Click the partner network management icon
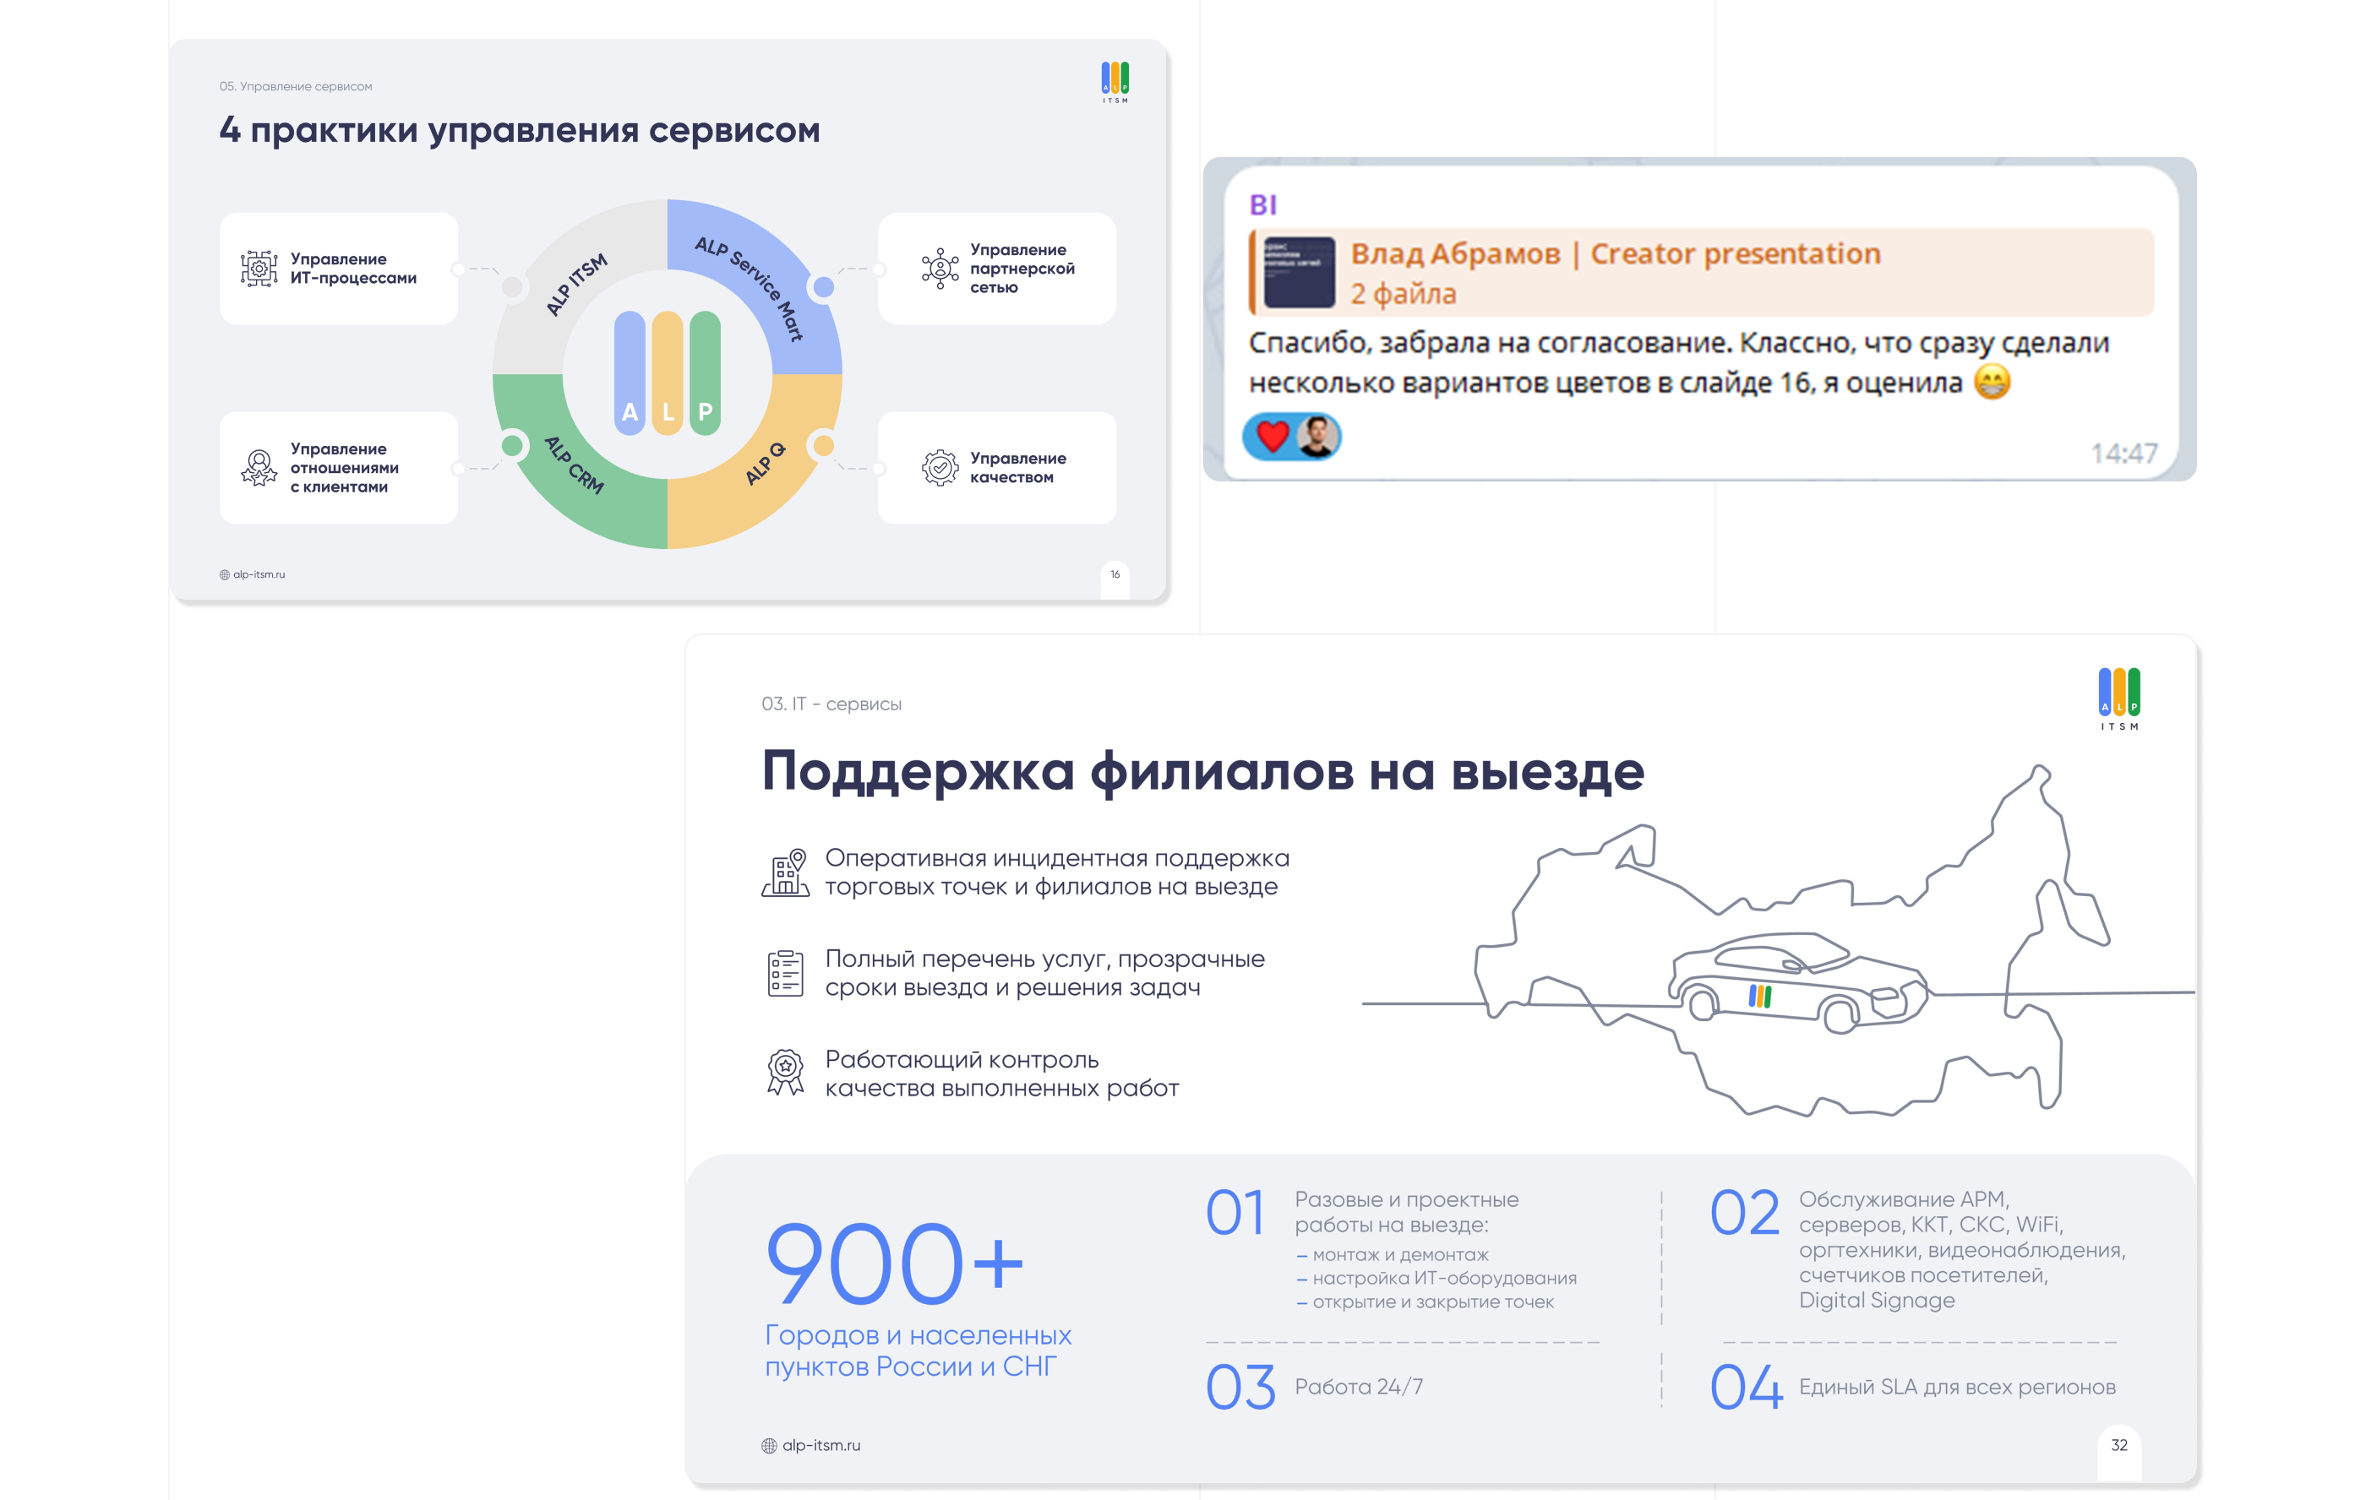The height and width of the screenshot is (1500, 2366). 940,269
